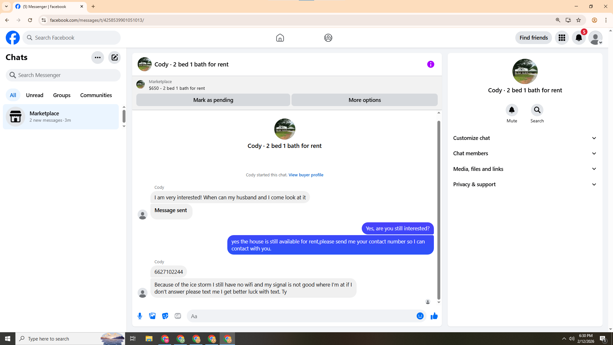Expand Media, files and links section
The height and width of the screenshot is (345, 613).
[525, 169]
